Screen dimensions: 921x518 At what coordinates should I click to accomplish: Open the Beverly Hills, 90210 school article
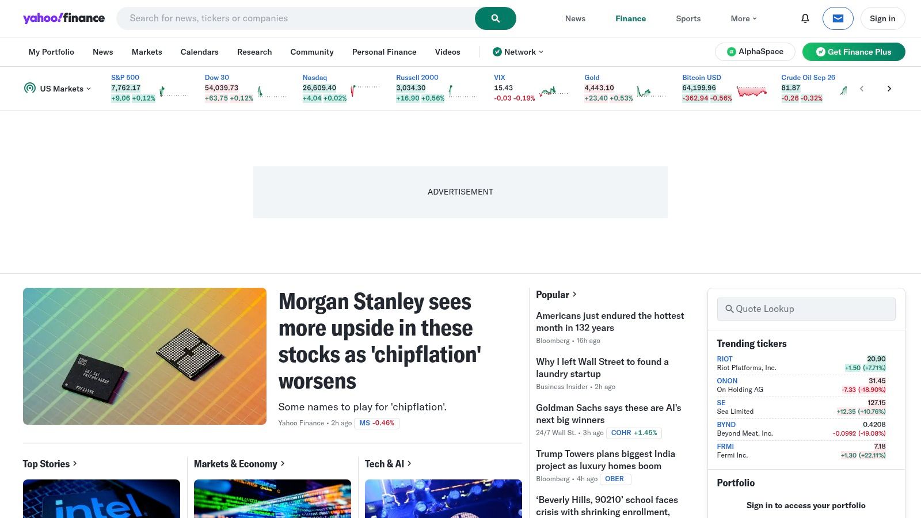click(x=607, y=506)
